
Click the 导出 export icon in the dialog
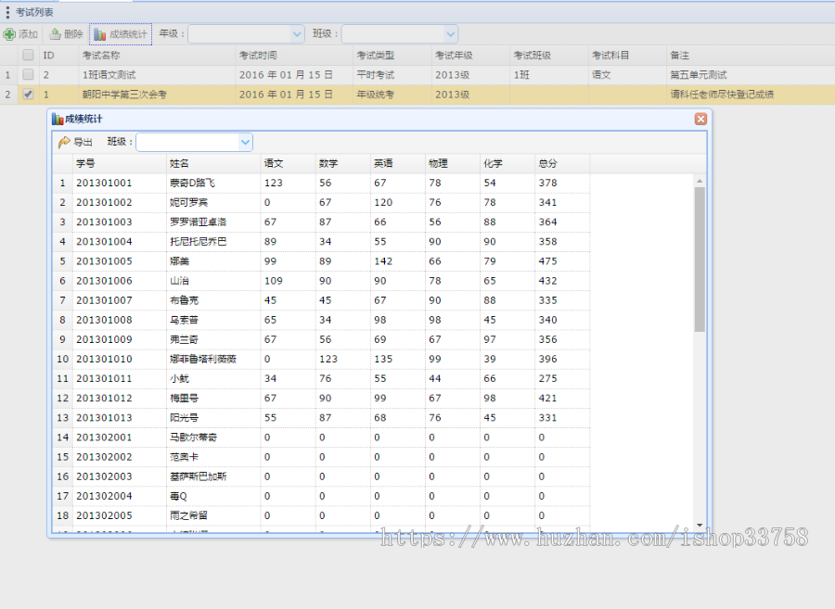(x=63, y=142)
